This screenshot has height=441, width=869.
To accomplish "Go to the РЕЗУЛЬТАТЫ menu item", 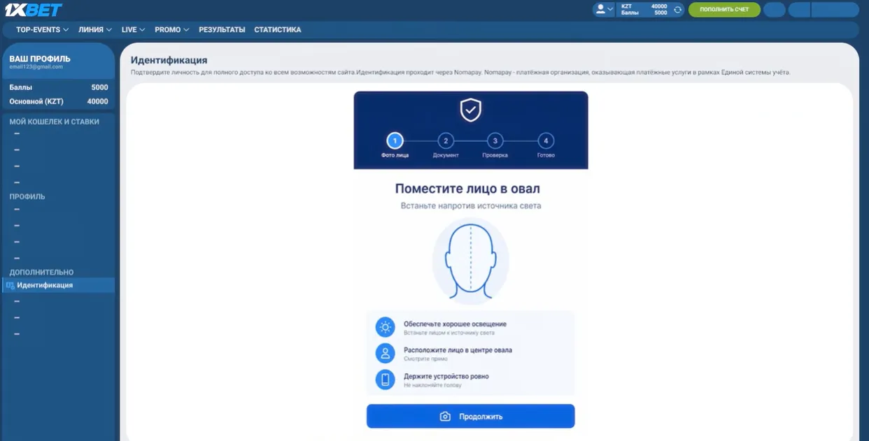I will tap(222, 30).
